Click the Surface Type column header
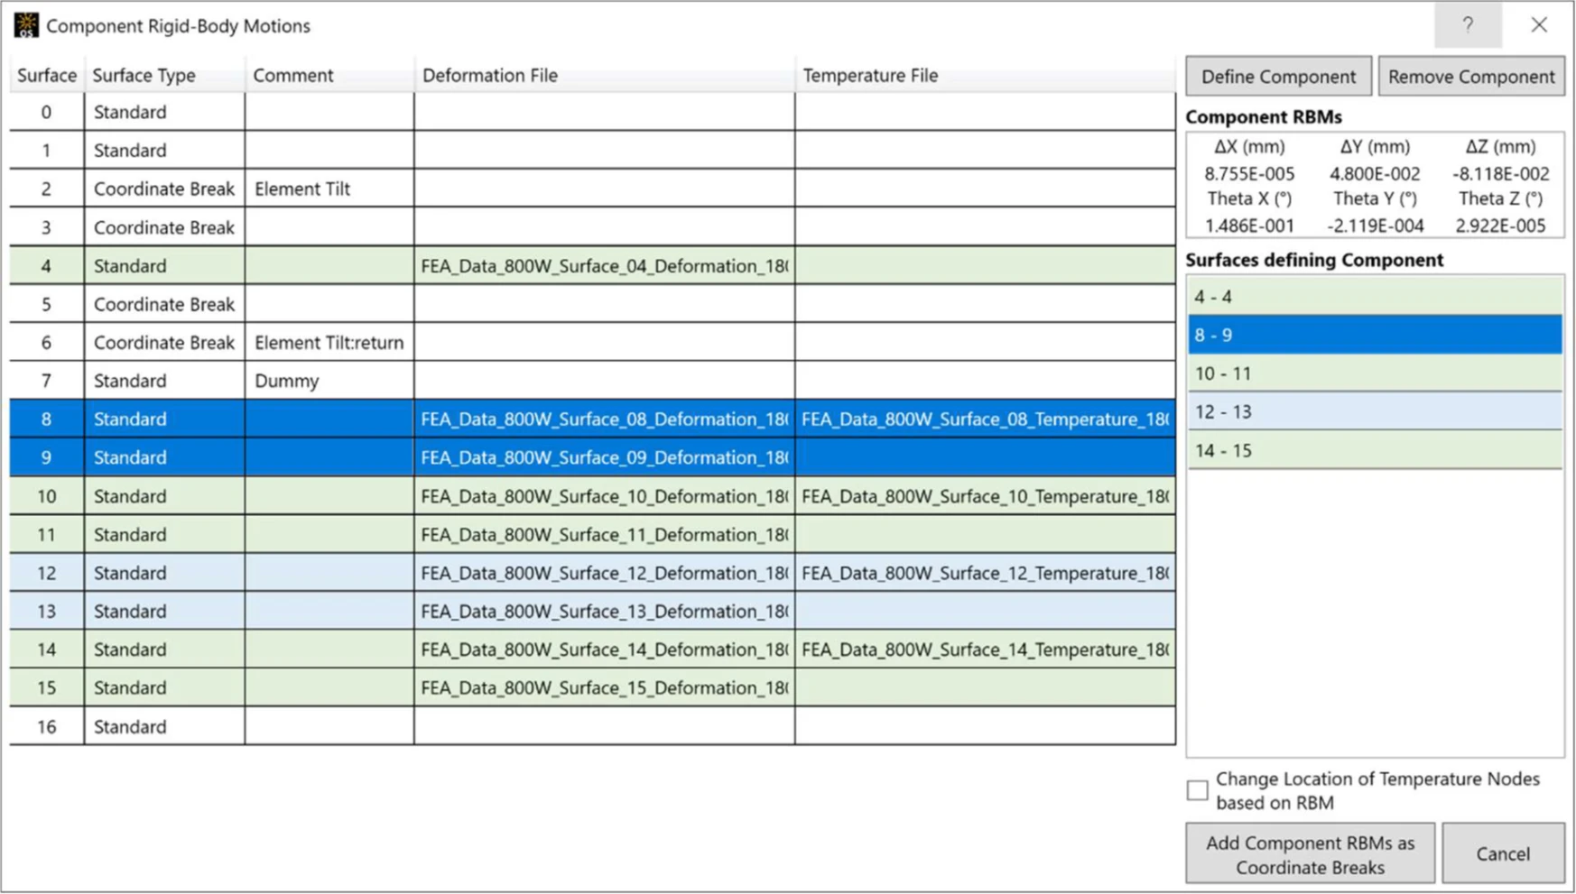The height and width of the screenshot is (894, 1576). click(x=164, y=75)
